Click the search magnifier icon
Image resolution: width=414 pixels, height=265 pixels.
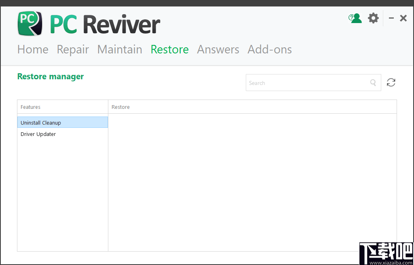[372, 82]
